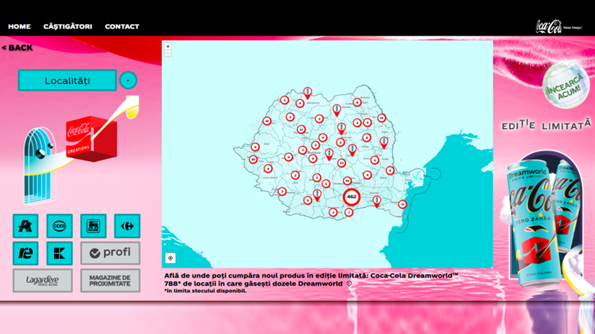Open the cluster marker on the Black Sea coast

coord(402,204)
